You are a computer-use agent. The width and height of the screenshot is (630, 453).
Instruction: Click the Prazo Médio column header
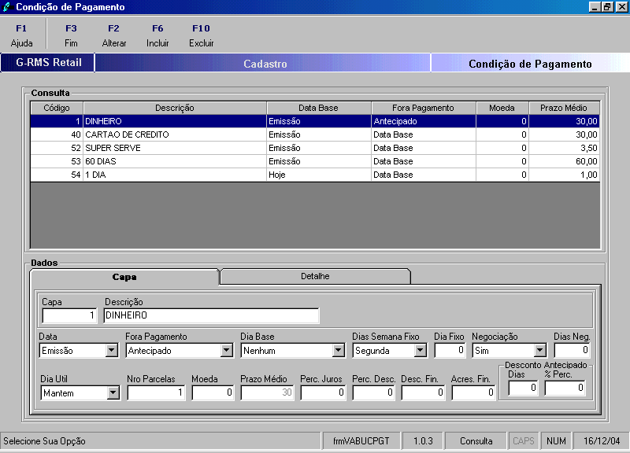pos(564,108)
